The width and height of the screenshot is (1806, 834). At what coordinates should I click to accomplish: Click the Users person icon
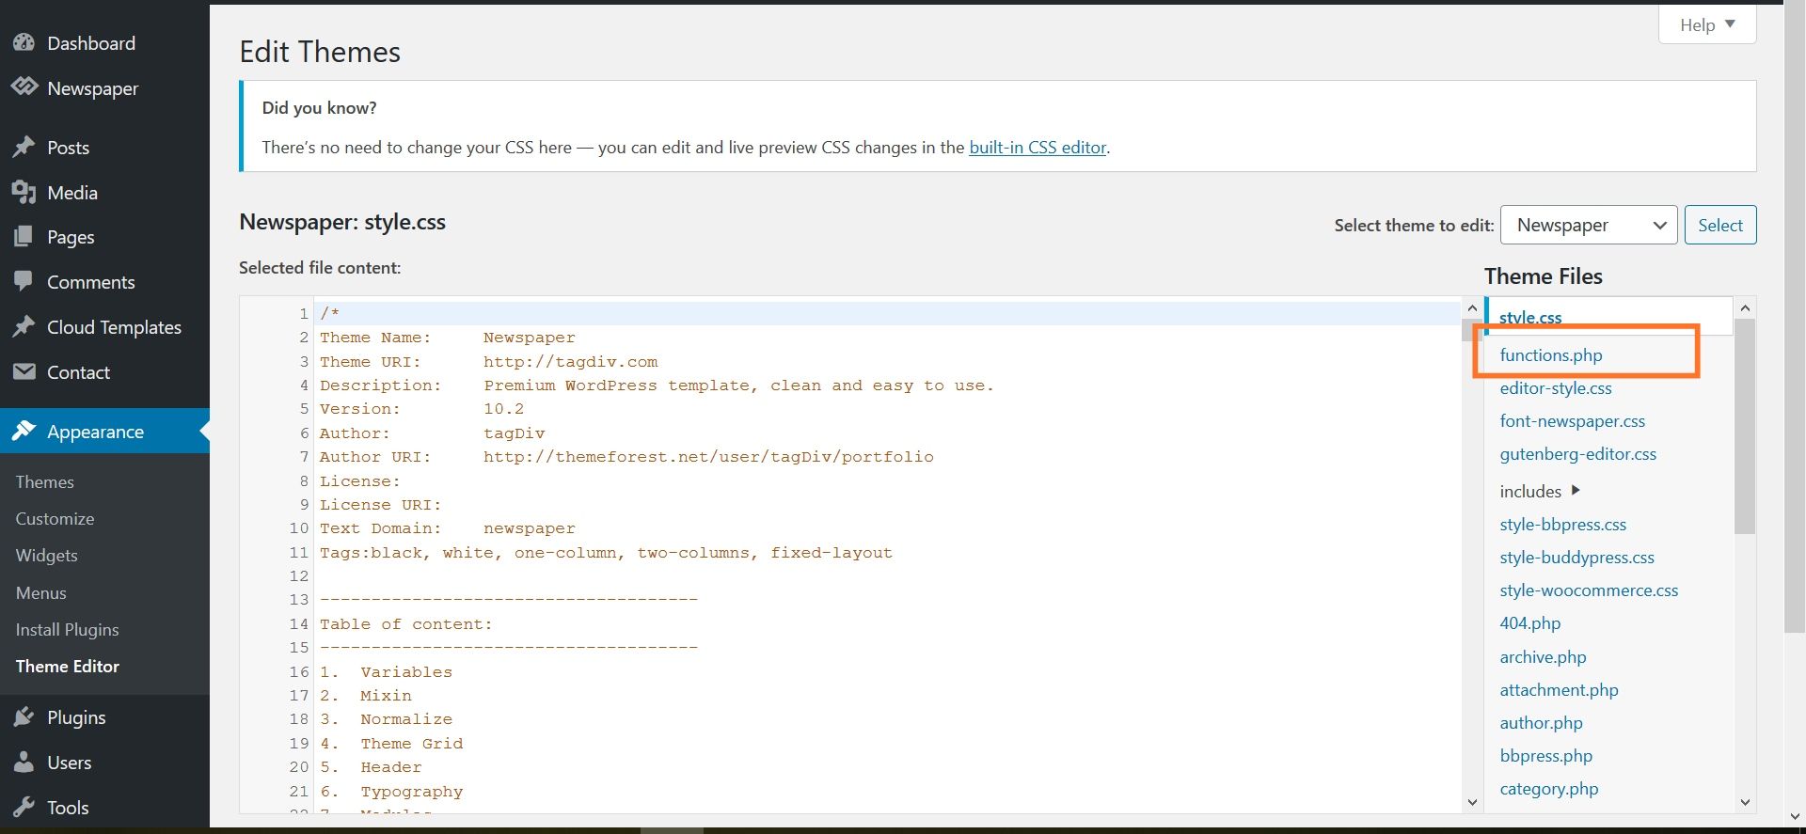point(24,762)
